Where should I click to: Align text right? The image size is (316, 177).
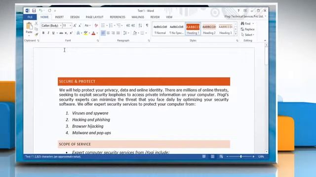click(113, 33)
